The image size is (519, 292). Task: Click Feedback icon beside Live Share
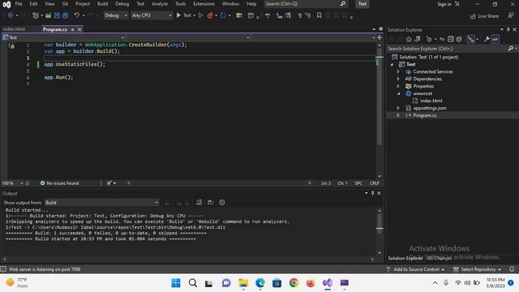(511, 15)
